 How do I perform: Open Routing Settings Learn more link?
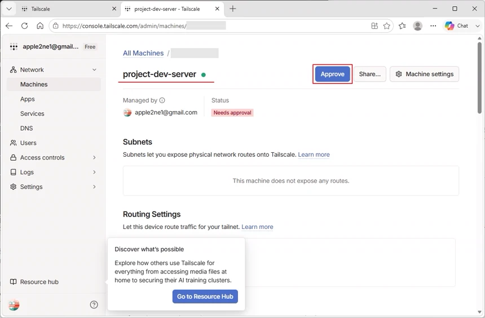pyautogui.click(x=257, y=227)
